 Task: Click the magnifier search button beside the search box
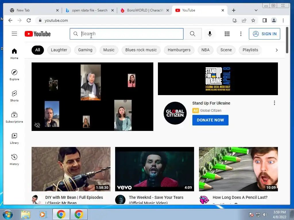coord(193,34)
